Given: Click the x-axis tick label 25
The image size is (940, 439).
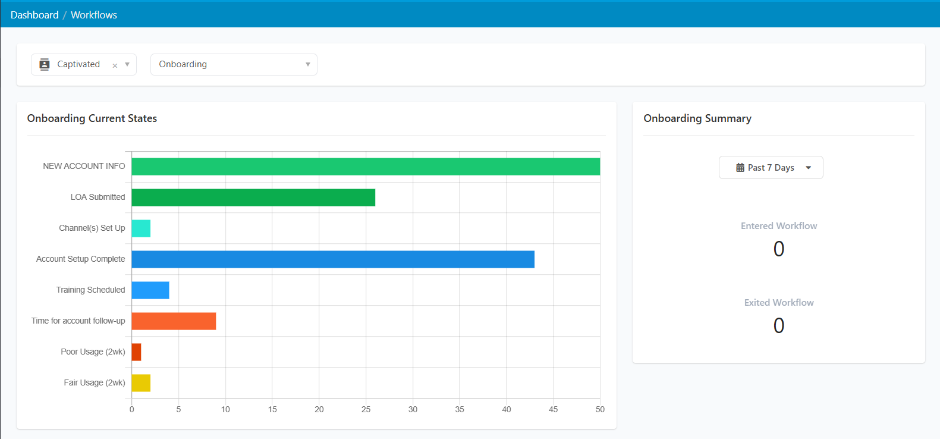Looking at the screenshot, I should tap(366, 409).
